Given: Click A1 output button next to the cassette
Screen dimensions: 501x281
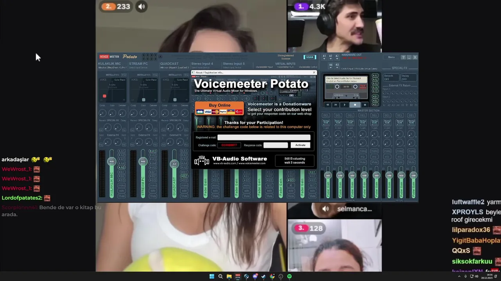Looking at the screenshot, I should [x=375, y=75].
